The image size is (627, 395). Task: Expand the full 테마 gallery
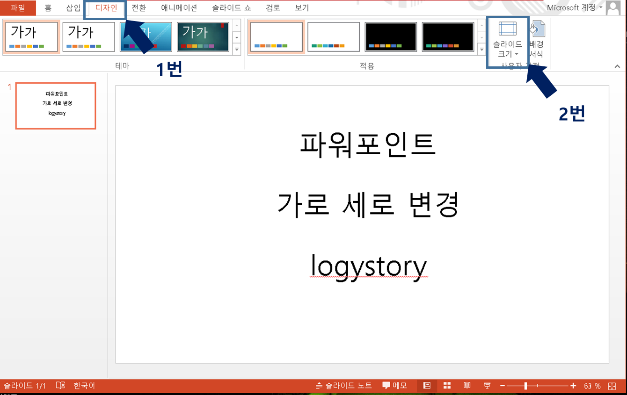(237, 49)
